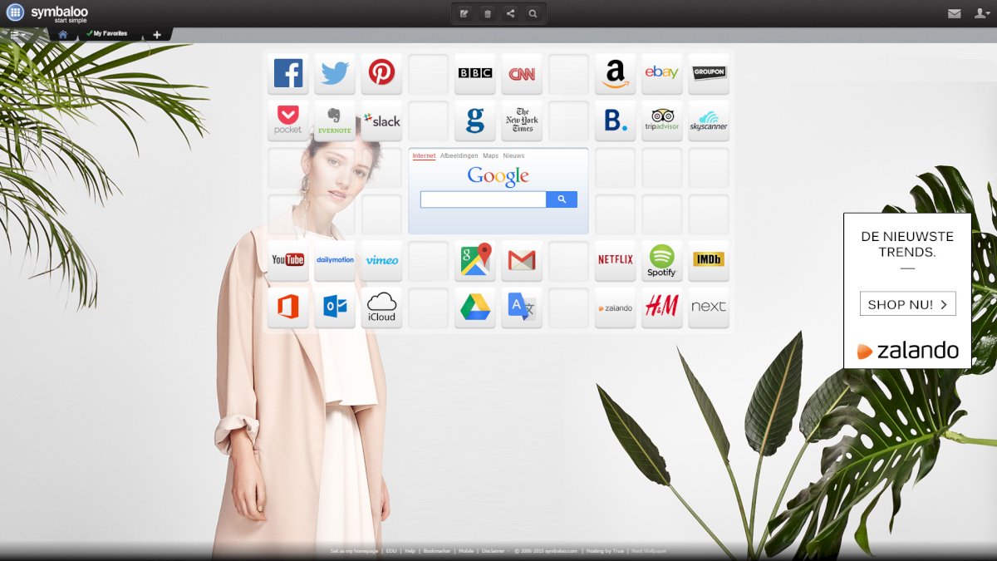
Task: Open the H&M tile
Action: (x=662, y=308)
